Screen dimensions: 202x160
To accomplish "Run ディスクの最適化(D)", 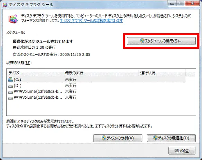I will tap(171, 138).
